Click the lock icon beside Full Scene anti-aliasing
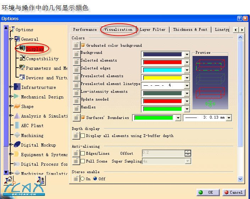Viewport: 250px width, 199px height. click(x=76, y=161)
